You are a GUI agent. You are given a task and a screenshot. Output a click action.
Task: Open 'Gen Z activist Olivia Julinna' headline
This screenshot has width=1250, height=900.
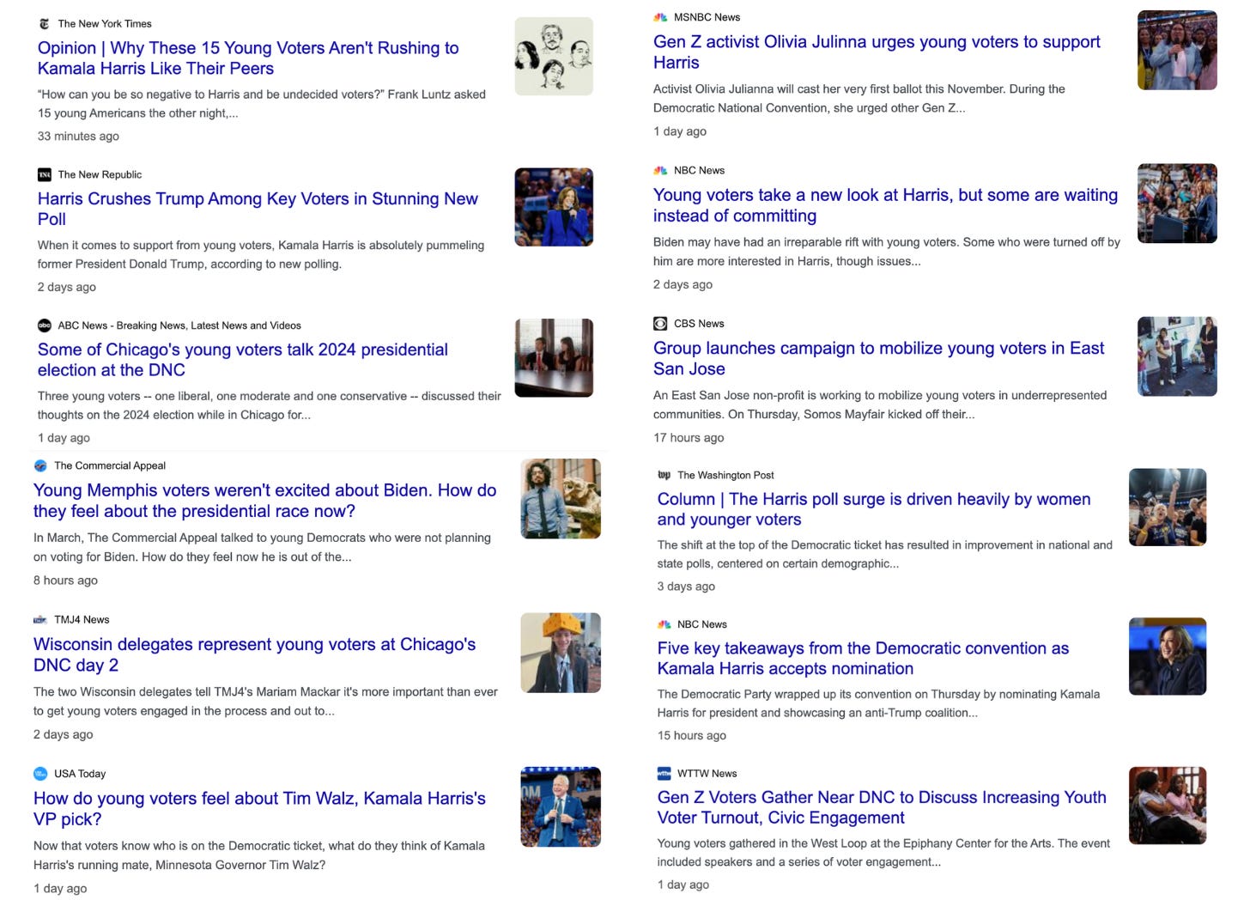(877, 52)
